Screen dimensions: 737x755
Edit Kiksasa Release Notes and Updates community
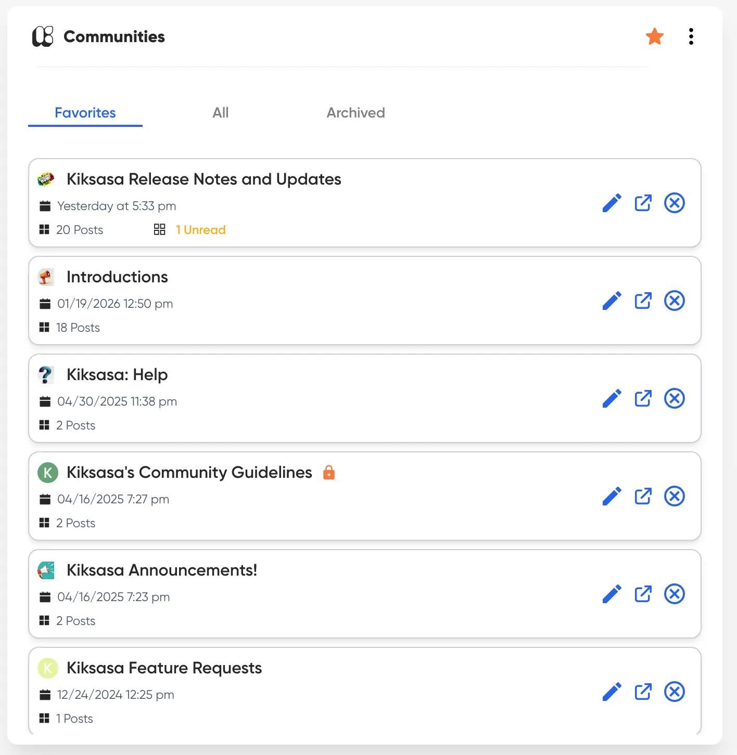tap(612, 203)
